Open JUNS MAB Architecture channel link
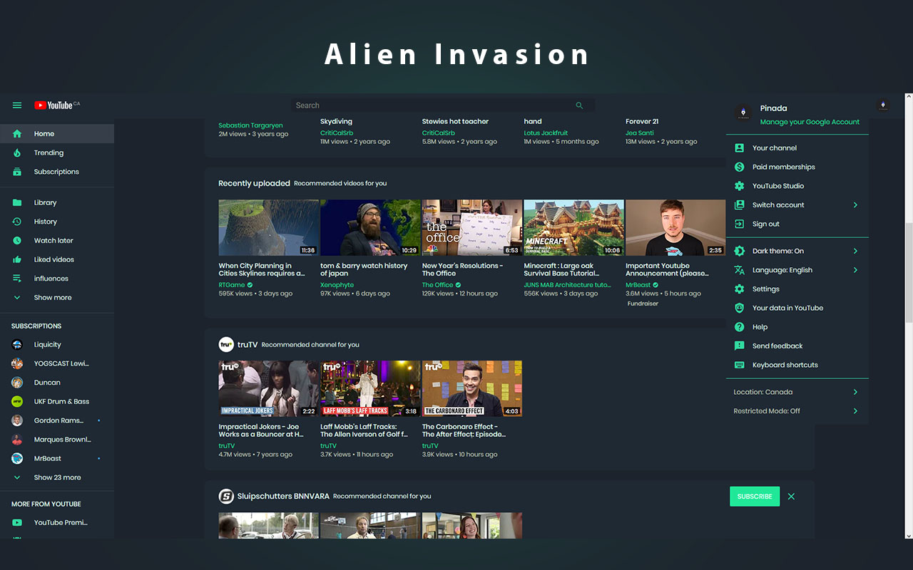Image resolution: width=913 pixels, height=570 pixels. click(567, 285)
